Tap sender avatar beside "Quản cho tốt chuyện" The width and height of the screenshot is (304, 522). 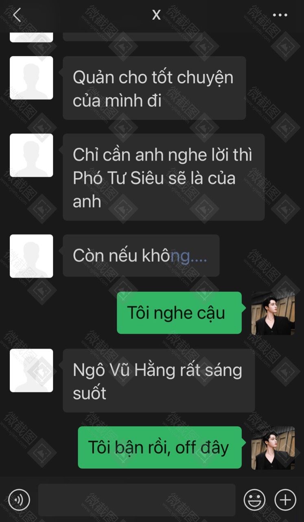pyautogui.click(x=31, y=78)
